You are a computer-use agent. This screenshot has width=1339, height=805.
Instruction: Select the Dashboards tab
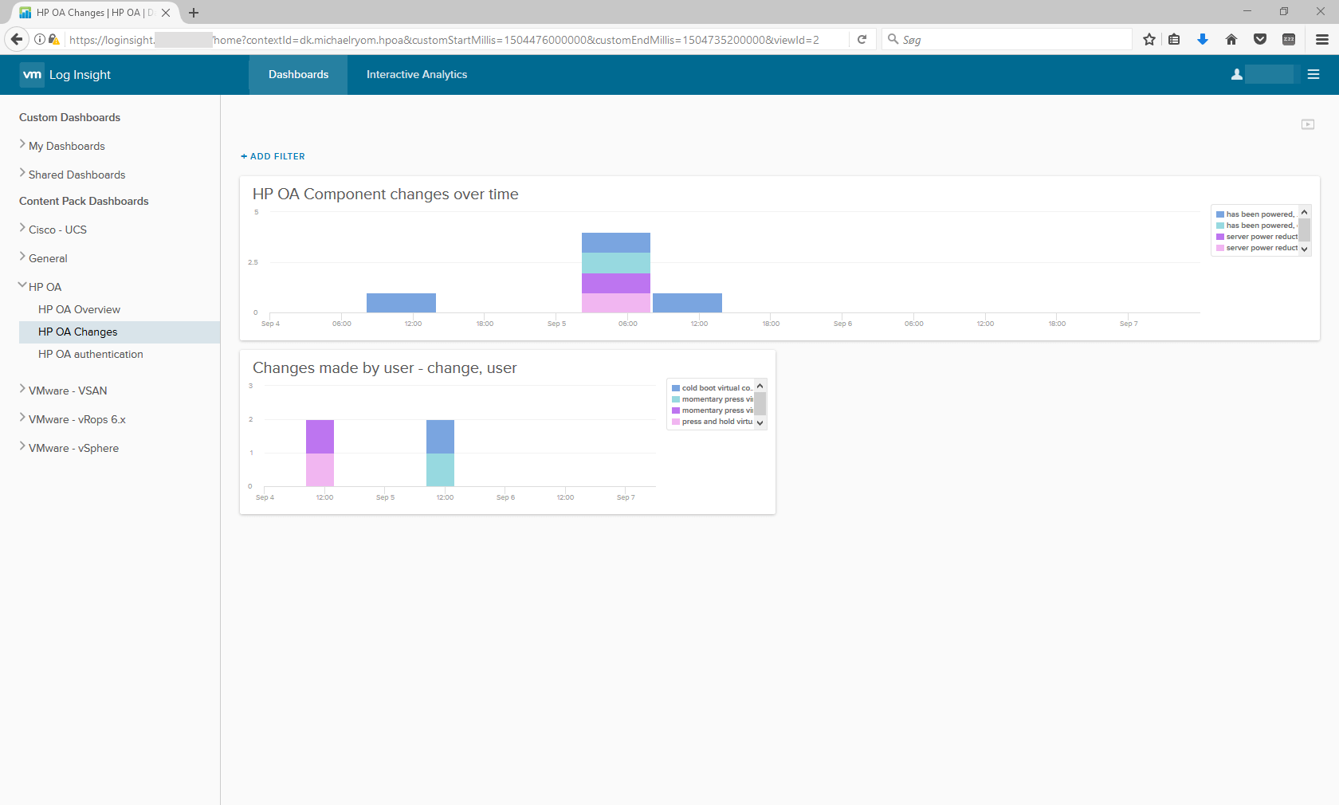[298, 74]
